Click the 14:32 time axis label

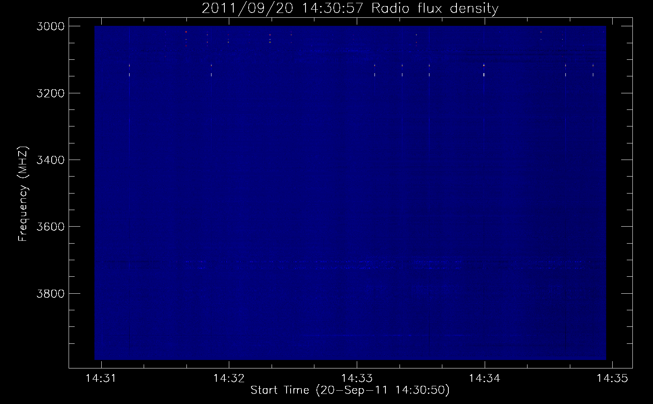pyautogui.click(x=229, y=378)
